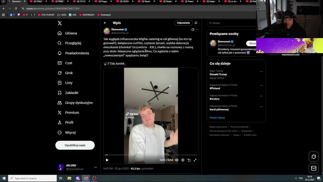Go back using the Wpis back arrow
323x182 pixels.
tap(105, 23)
